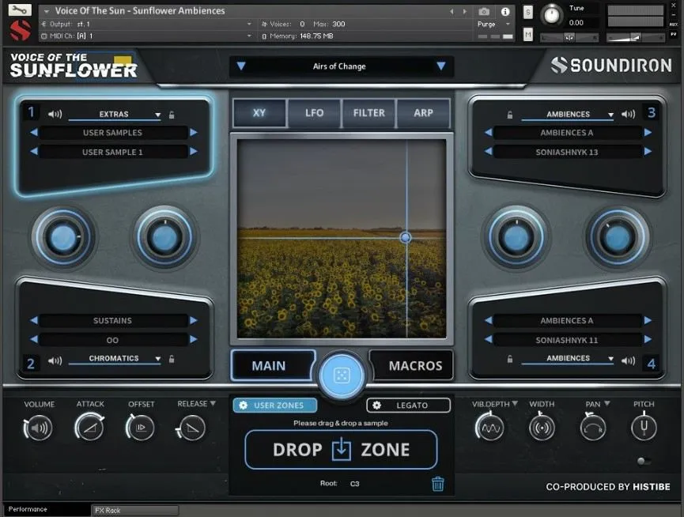Image resolution: width=684 pixels, height=517 pixels.
Task: Click the Offset knob icon
Action: click(x=140, y=428)
